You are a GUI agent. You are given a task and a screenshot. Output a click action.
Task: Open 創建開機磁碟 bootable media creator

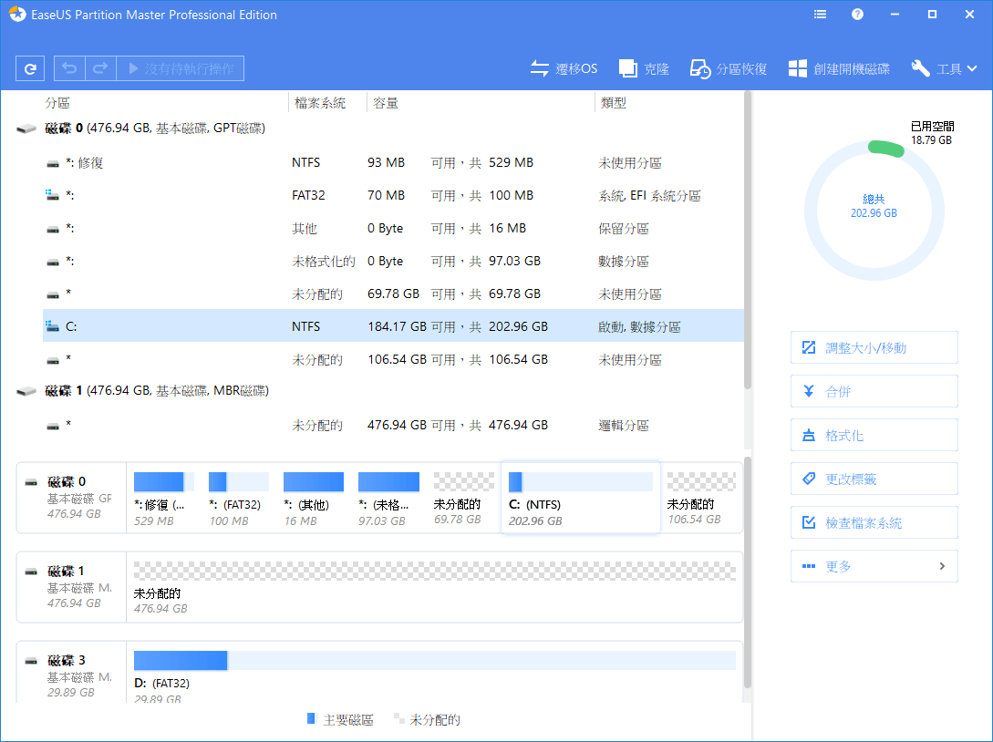coord(839,68)
